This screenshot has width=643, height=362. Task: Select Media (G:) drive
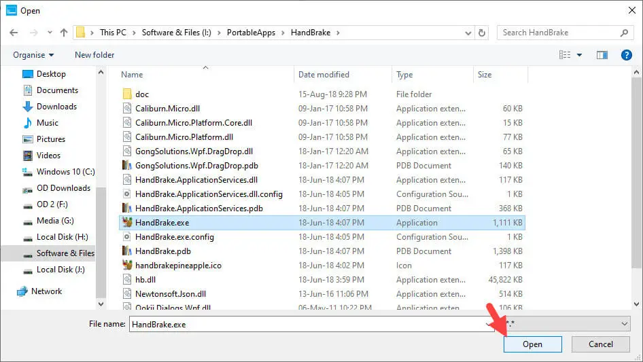(x=55, y=221)
